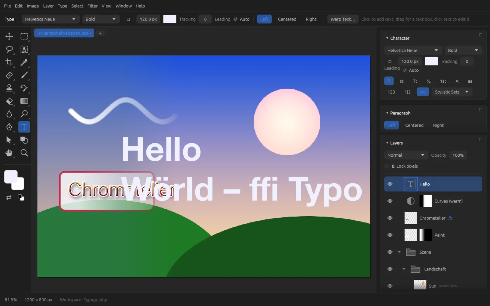Reset to default colors icon
The width and height of the screenshot is (490, 306).
pyautogui.click(x=21, y=198)
